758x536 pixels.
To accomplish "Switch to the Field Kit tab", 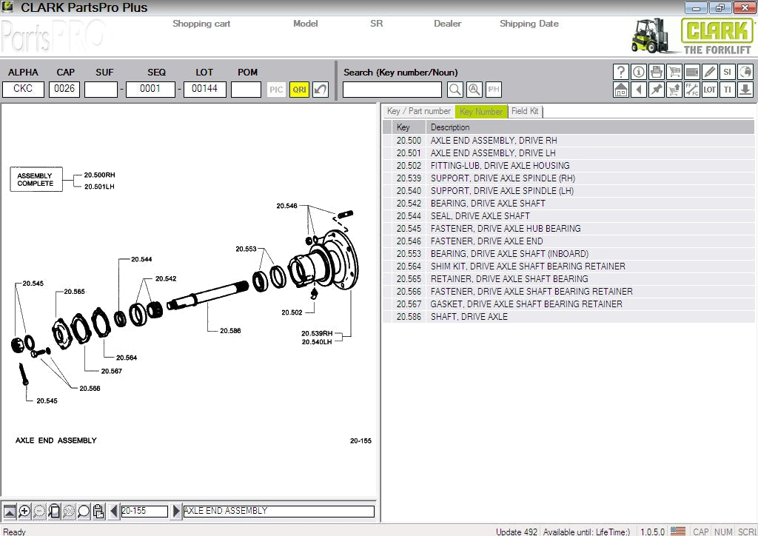I will [523, 111].
